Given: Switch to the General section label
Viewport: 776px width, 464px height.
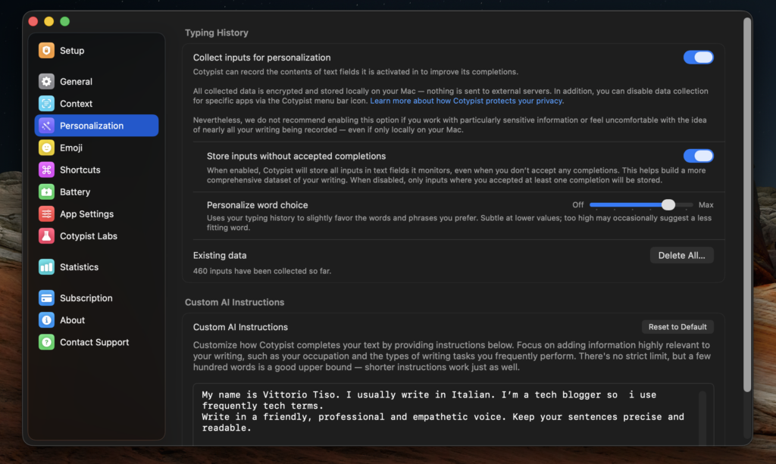Looking at the screenshot, I should click(x=76, y=82).
